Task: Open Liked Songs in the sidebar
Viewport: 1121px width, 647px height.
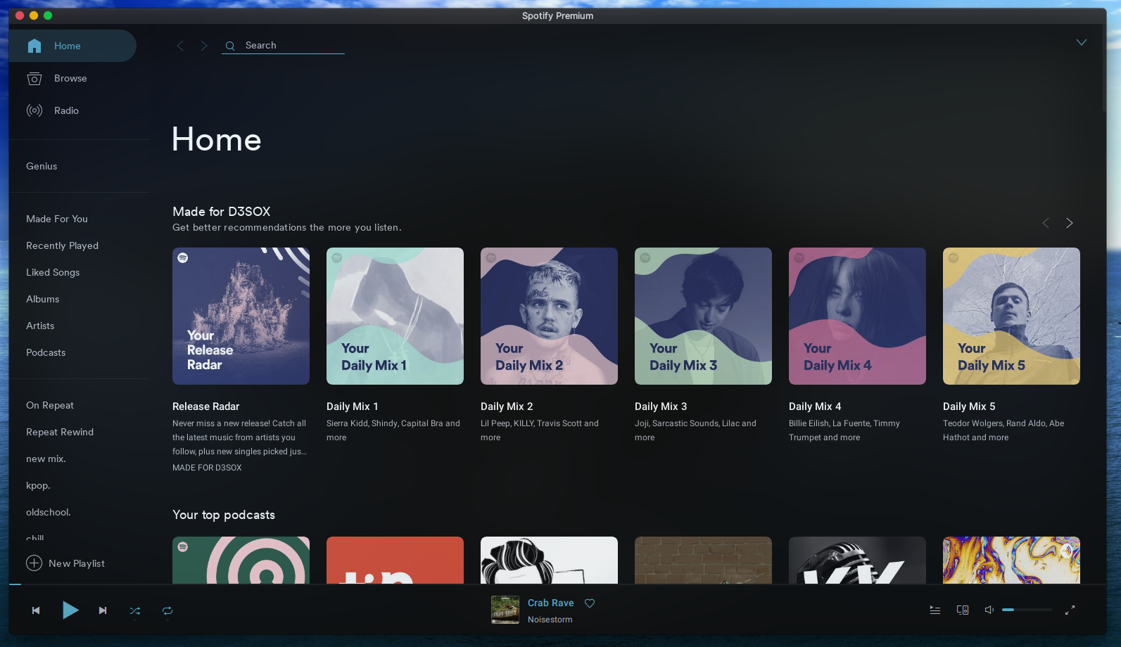Action: 53,272
